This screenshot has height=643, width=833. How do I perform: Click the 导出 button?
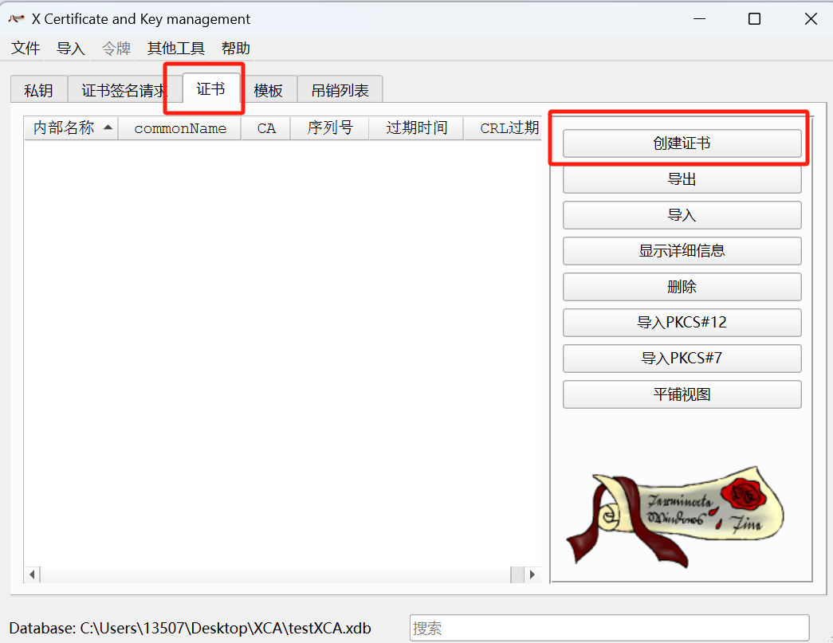pos(682,179)
